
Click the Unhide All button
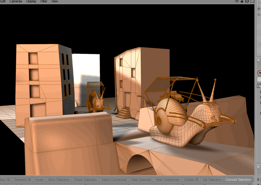point(191,180)
